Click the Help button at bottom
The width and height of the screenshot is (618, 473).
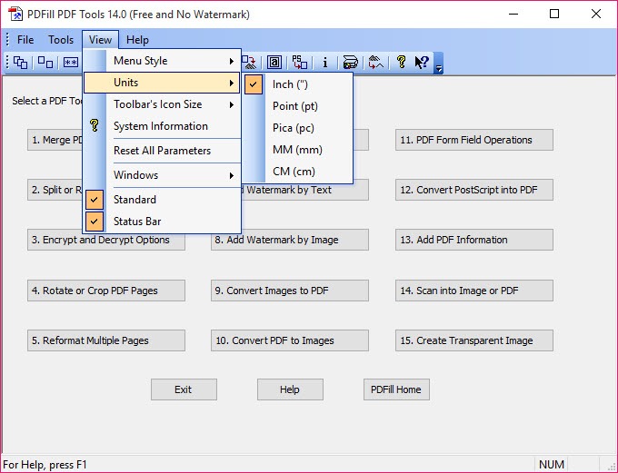pyautogui.click(x=290, y=389)
